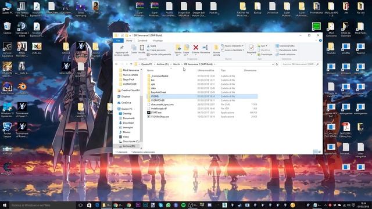Sort by Ultima modifica column header
Image resolution: width=372 pixels, height=209 pixels.
click(206, 70)
